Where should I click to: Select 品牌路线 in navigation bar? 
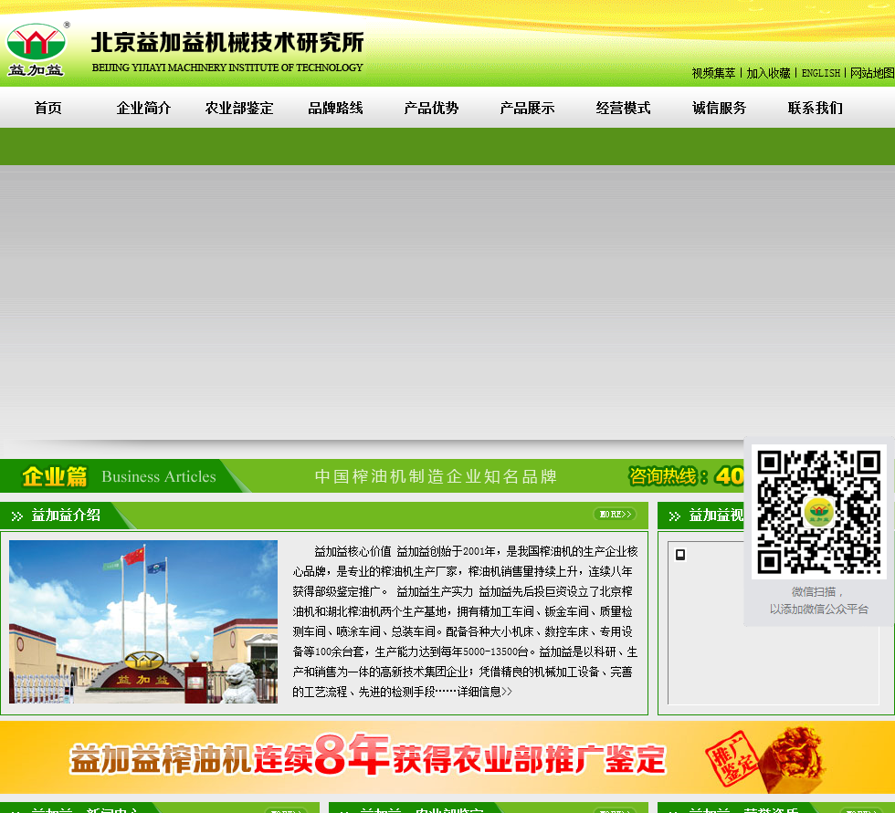pyautogui.click(x=336, y=108)
